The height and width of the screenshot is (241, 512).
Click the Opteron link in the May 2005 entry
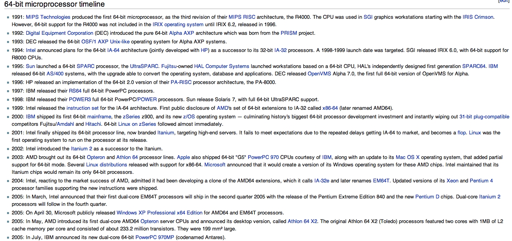pyautogui.click(x=150, y=221)
